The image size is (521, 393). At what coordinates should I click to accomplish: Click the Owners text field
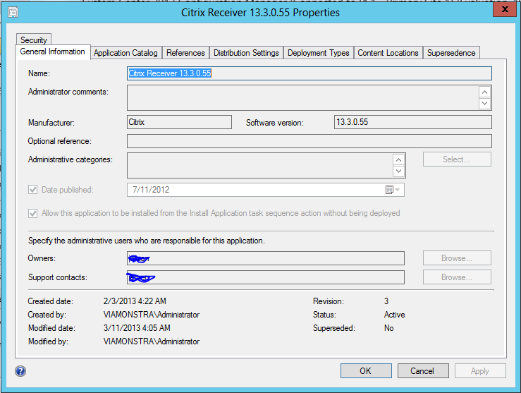266,258
